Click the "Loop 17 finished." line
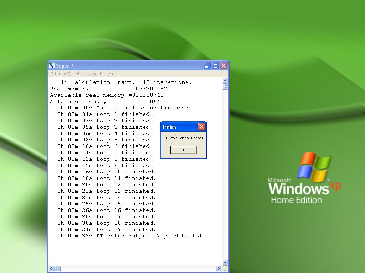Image resolution: width=365 pixels, height=273 pixels. pos(107,216)
